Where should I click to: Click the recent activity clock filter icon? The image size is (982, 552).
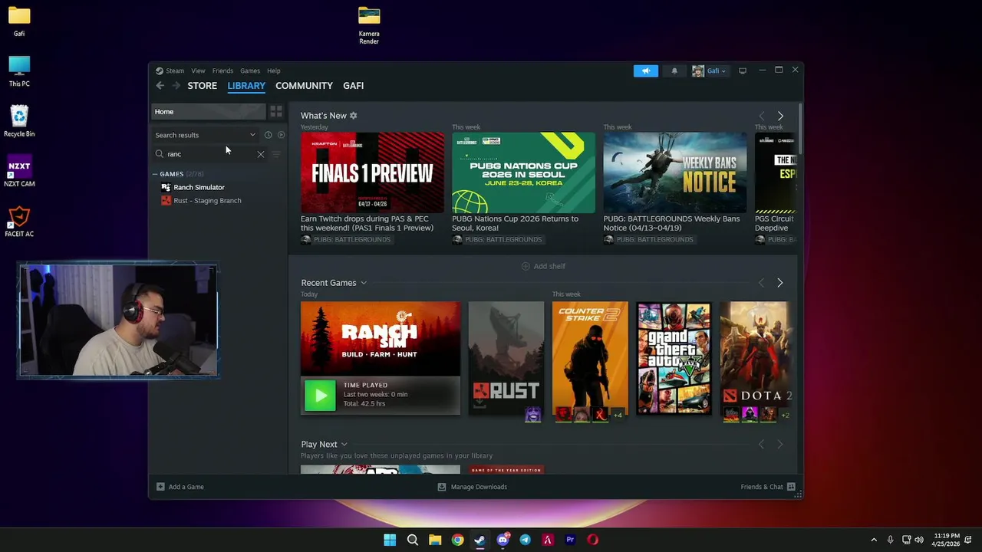pyautogui.click(x=268, y=135)
